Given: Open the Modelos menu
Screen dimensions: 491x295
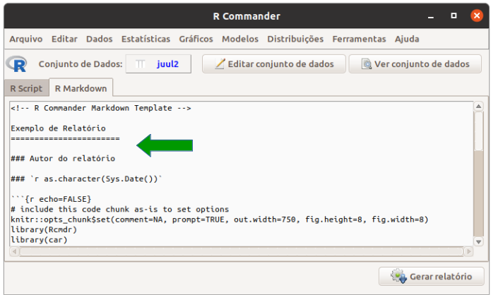Looking at the screenshot, I should point(240,39).
